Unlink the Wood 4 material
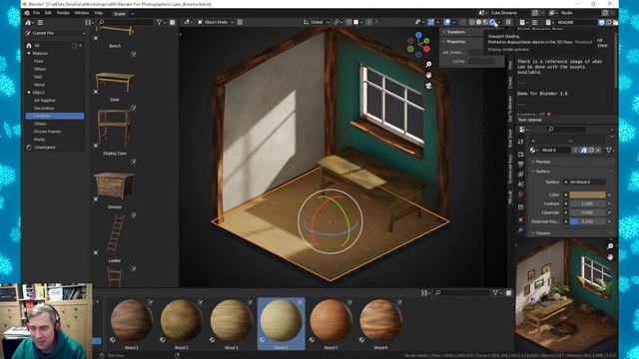Viewport: 639px width, 359px height. coord(598,151)
